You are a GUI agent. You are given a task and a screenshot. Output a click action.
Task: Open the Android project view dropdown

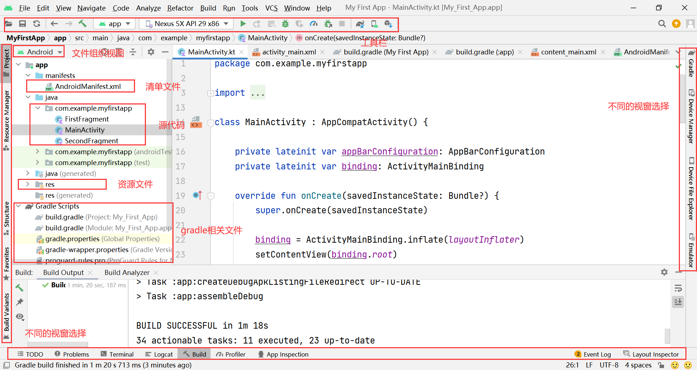pyautogui.click(x=39, y=52)
